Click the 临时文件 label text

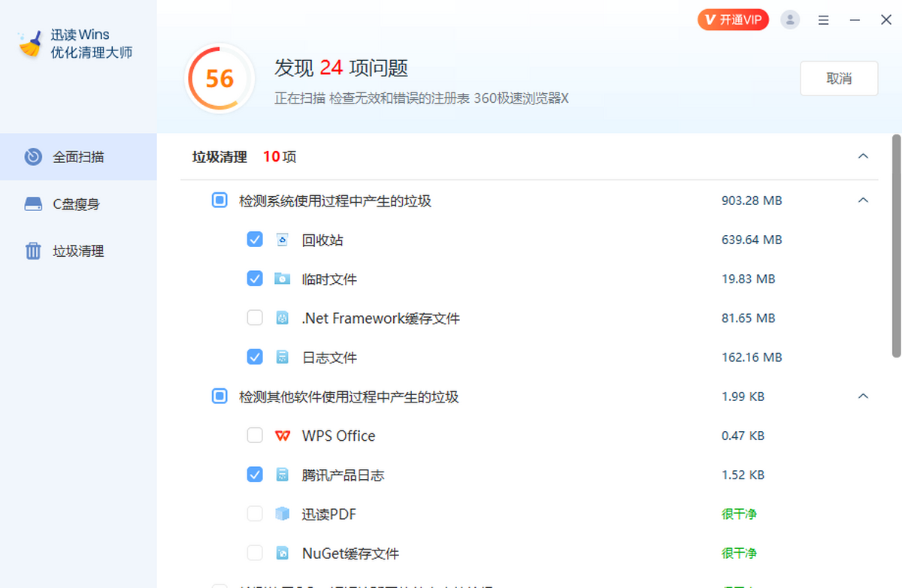click(330, 279)
